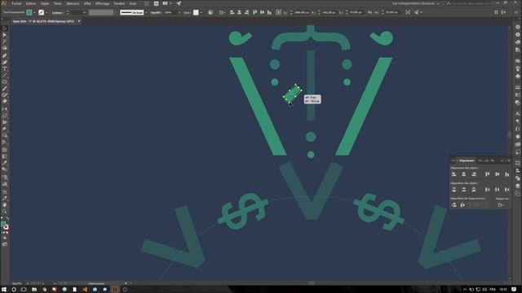
Task: Toggle the drawing mode button in toolbar
Action: point(5,238)
